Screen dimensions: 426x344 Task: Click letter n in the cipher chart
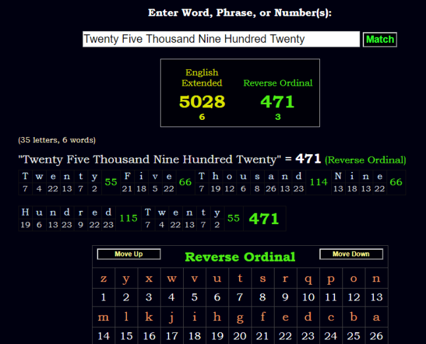click(376, 278)
